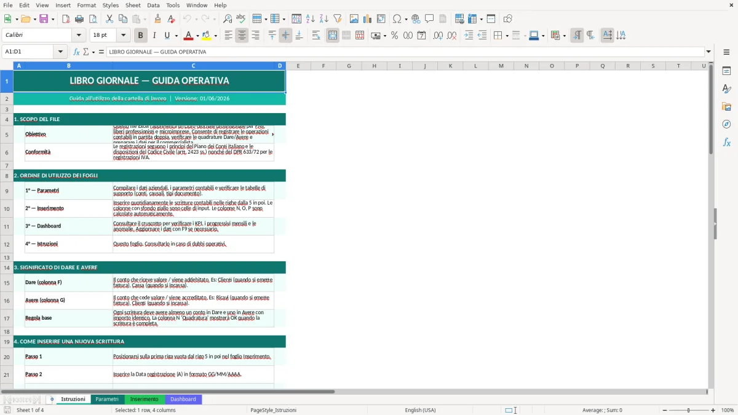Image resolution: width=738 pixels, height=415 pixels.
Task: Toggle Left-to-Right text direction
Action: click(576, 36)
